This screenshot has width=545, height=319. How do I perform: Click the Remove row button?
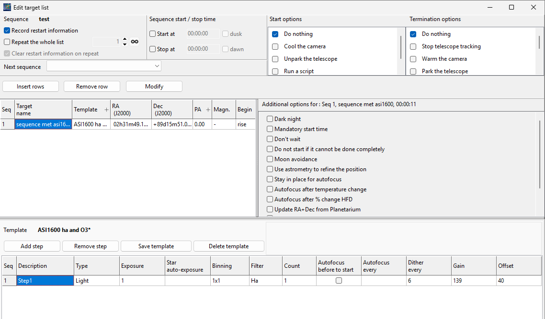(92, 87)
